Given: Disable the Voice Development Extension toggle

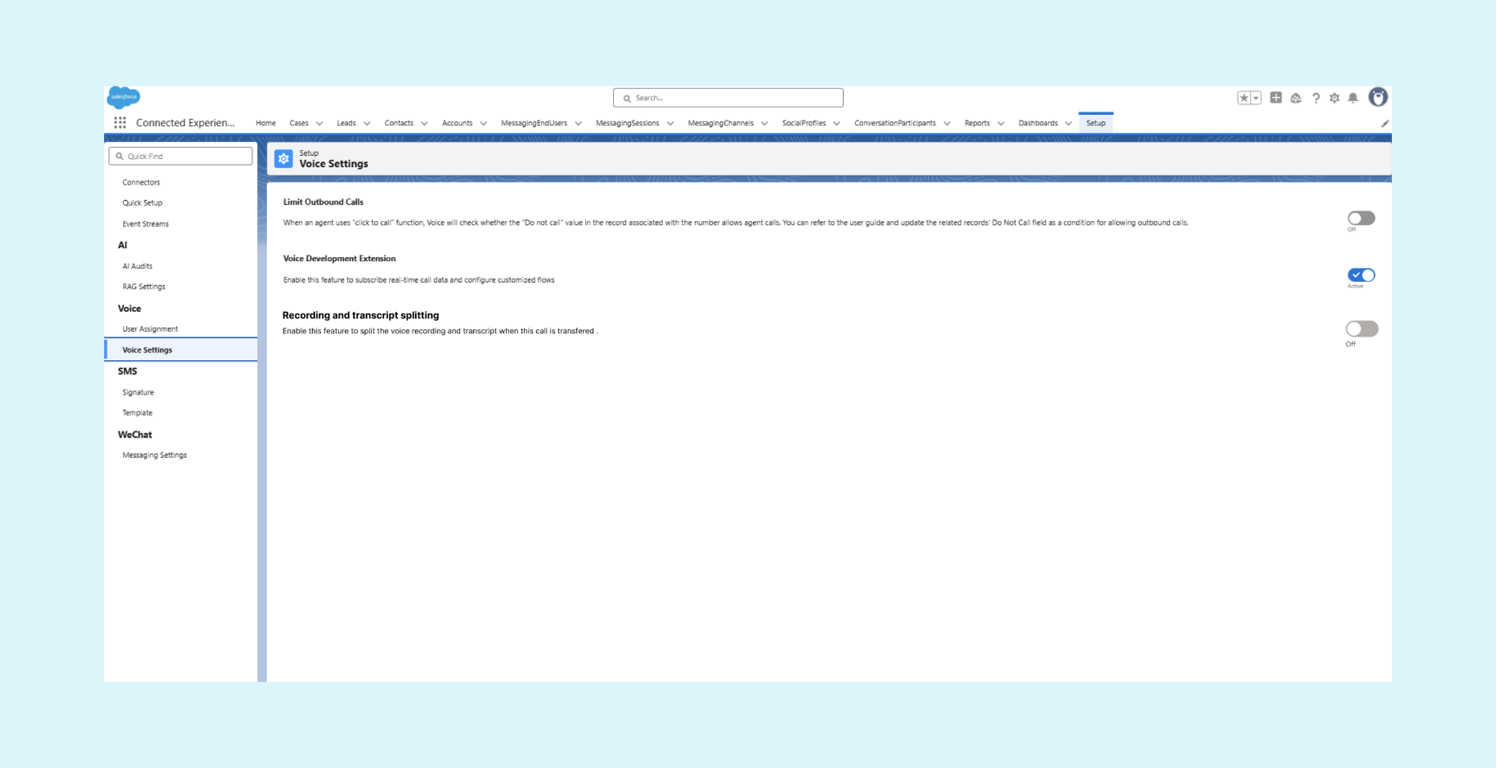Looking at the screenshot, I should [1361, 275].
